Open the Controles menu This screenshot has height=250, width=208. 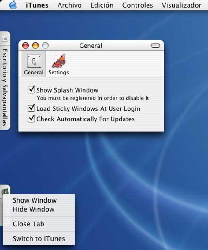point(138,5)
